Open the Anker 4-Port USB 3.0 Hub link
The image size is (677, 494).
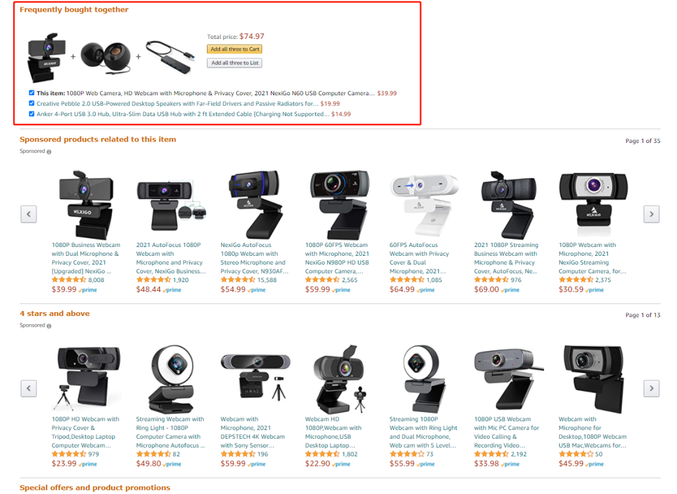(x=183, y=114)
